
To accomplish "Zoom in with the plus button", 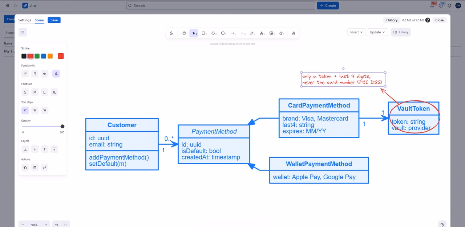I will (x=46, y=225).
